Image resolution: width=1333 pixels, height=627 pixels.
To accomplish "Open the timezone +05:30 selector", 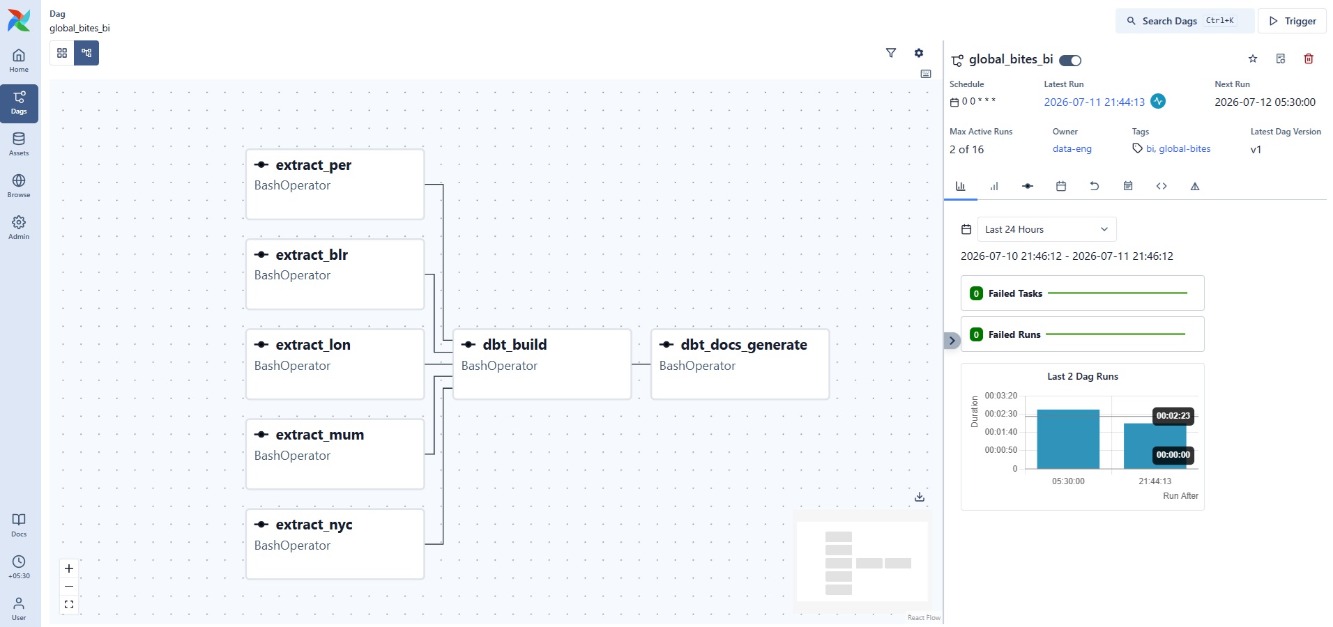I will (x=19, y=567).
